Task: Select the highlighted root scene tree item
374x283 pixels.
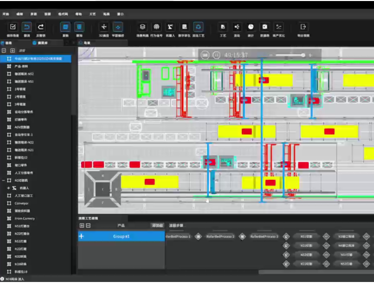Action: [36, 59]
